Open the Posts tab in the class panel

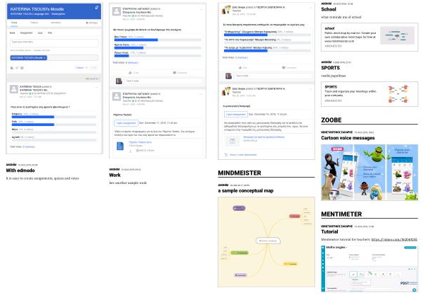[x=14, y=23]
